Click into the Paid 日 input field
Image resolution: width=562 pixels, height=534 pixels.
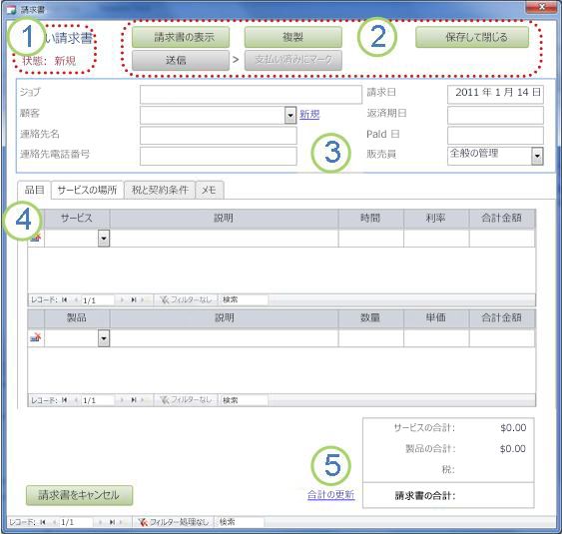(495, 136)
